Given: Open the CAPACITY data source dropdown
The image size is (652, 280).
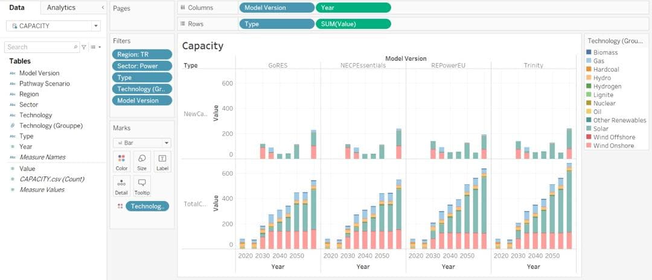Looking at the screenshot, I should pyautogui.click(x=97, y=26).
